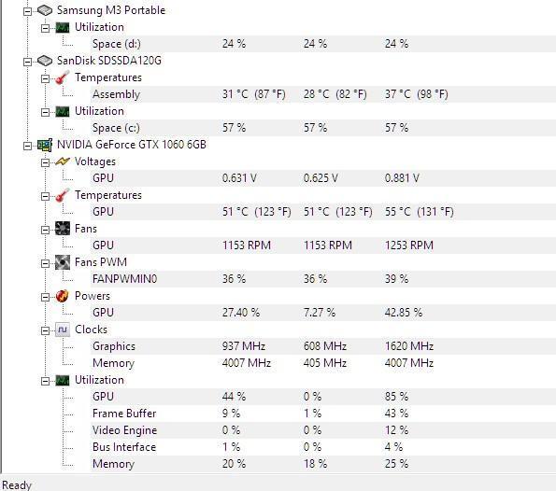
Task: Click the SanDisk SDSSDA120G drive icon
Action: click(45, 61)
